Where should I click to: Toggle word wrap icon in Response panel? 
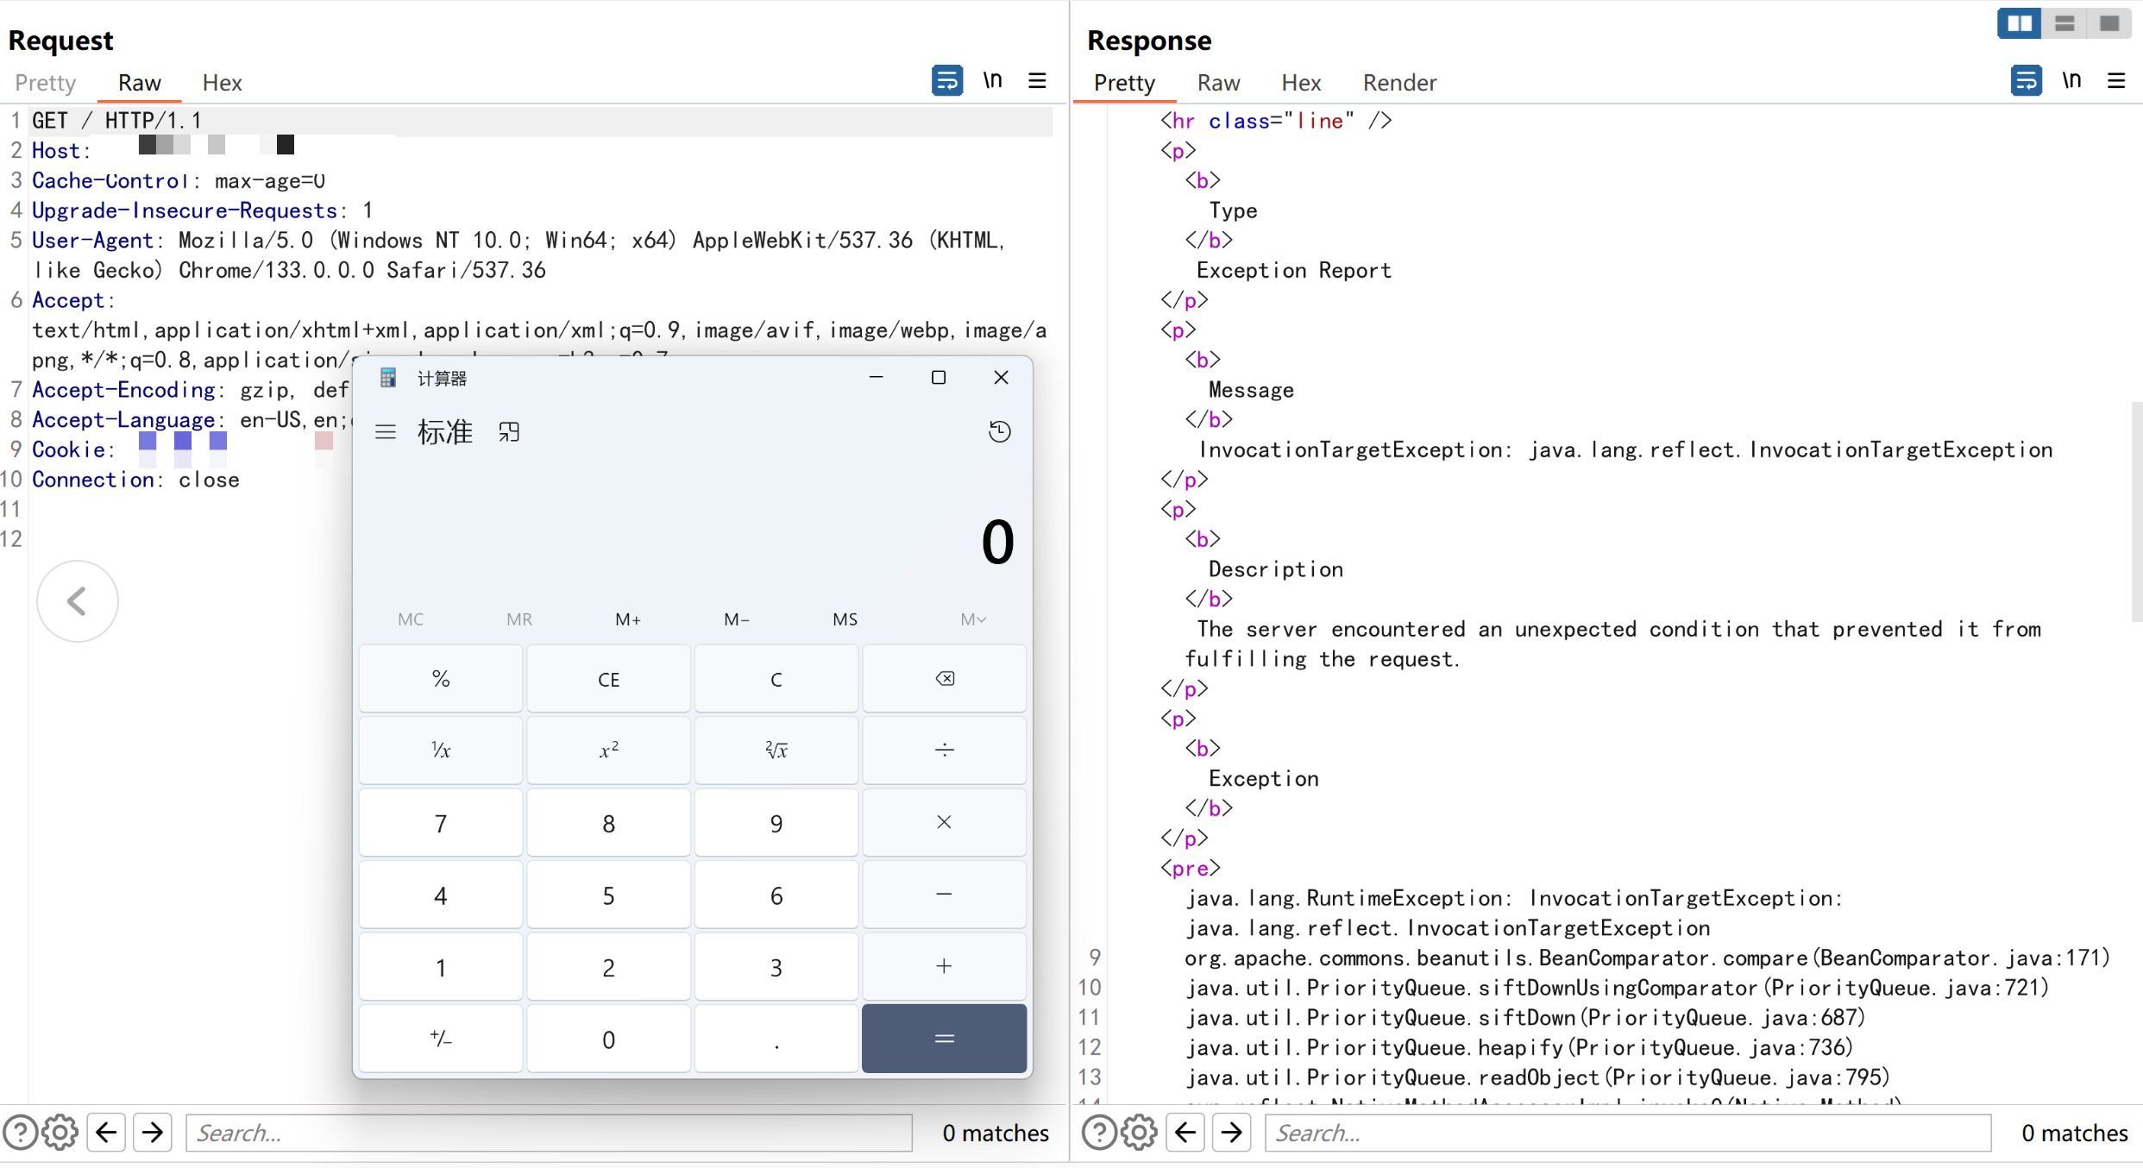(2025, 81)
